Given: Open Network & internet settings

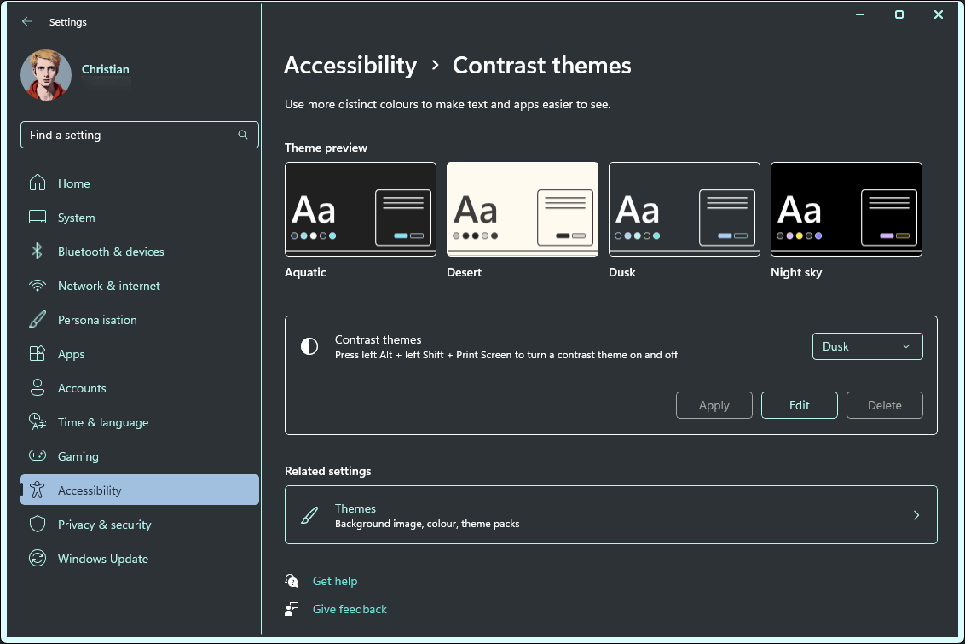Looking at the screenshot, I should pyautogui.click(x=109, y=285).
